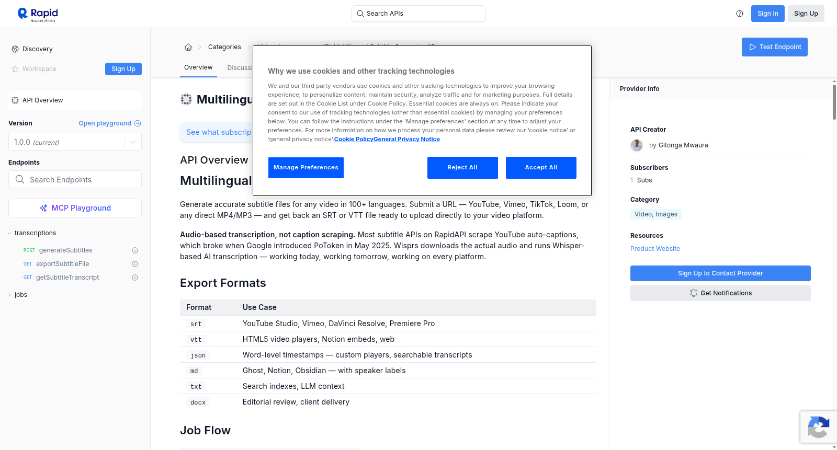
Task: Click the md format cell
Action: pyautogui.click(x=194, y=371)
